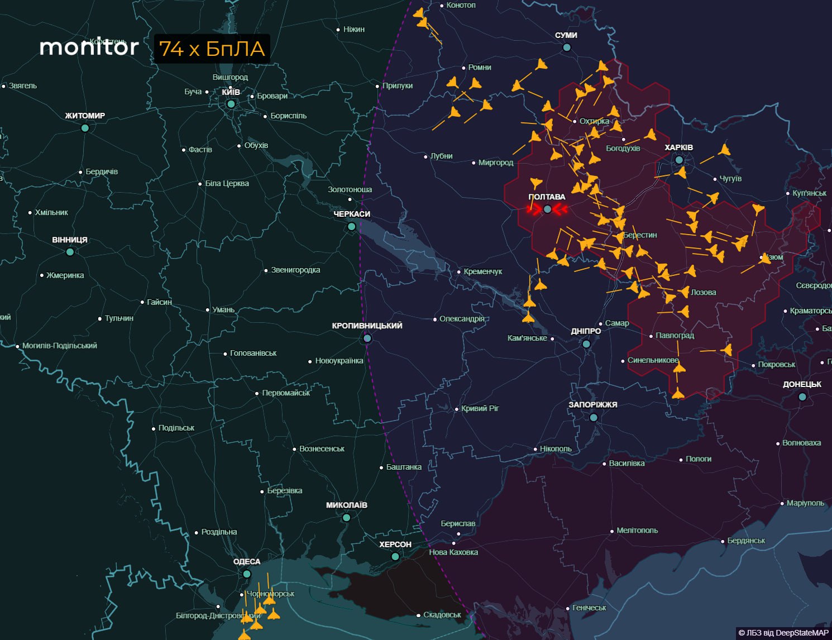The width and height of the screenshot is (832, 640).
Task: Select the Запоріжжя city marker
Action: 594,418
